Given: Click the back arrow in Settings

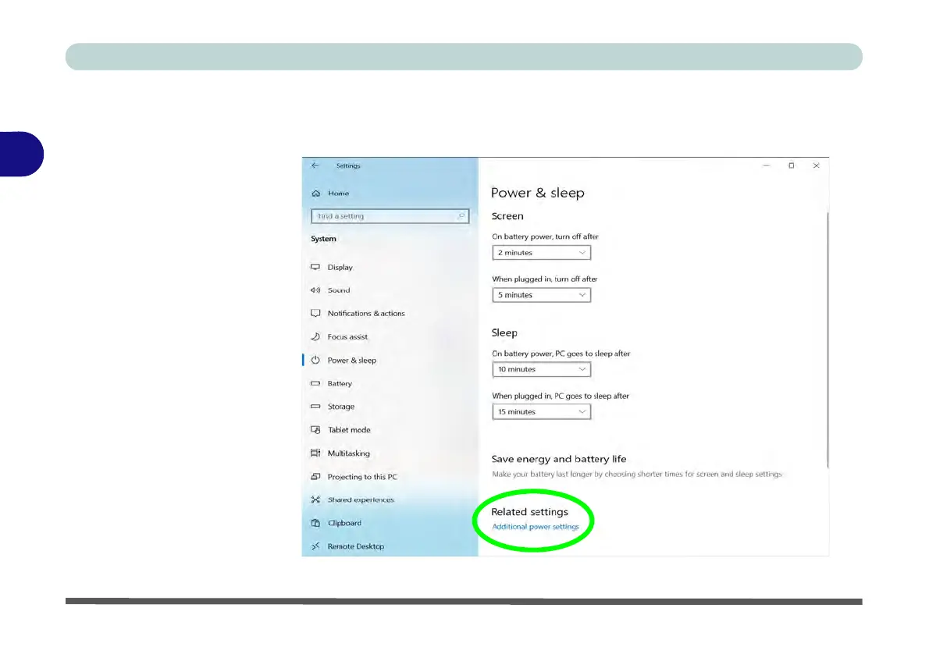Looking at the screenshot, I should pyautogui.click(x=315, y=166).
